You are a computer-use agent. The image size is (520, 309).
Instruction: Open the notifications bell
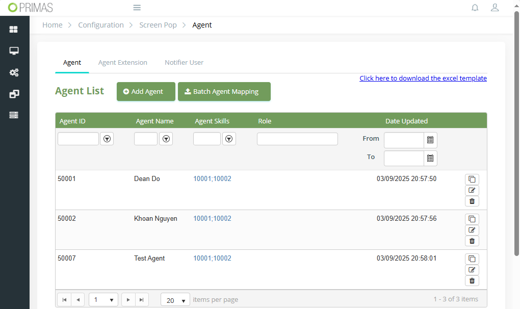[475, 8]
